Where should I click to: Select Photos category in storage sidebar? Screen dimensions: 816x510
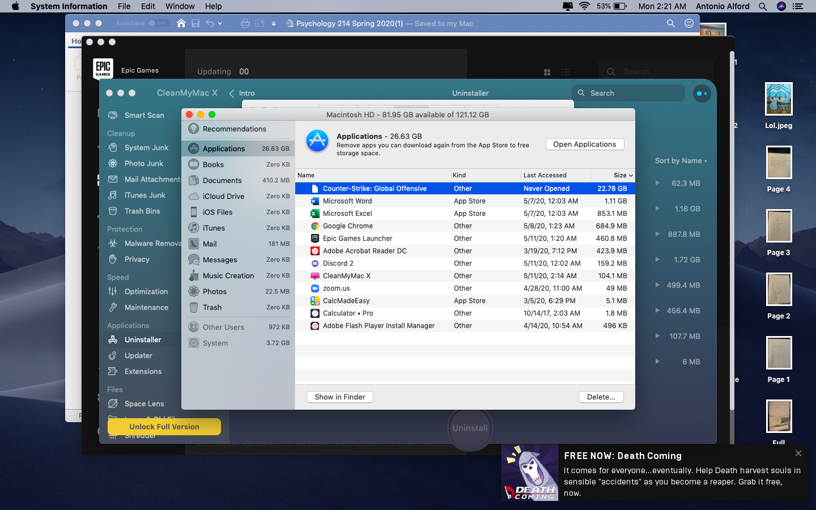point(238,291)
